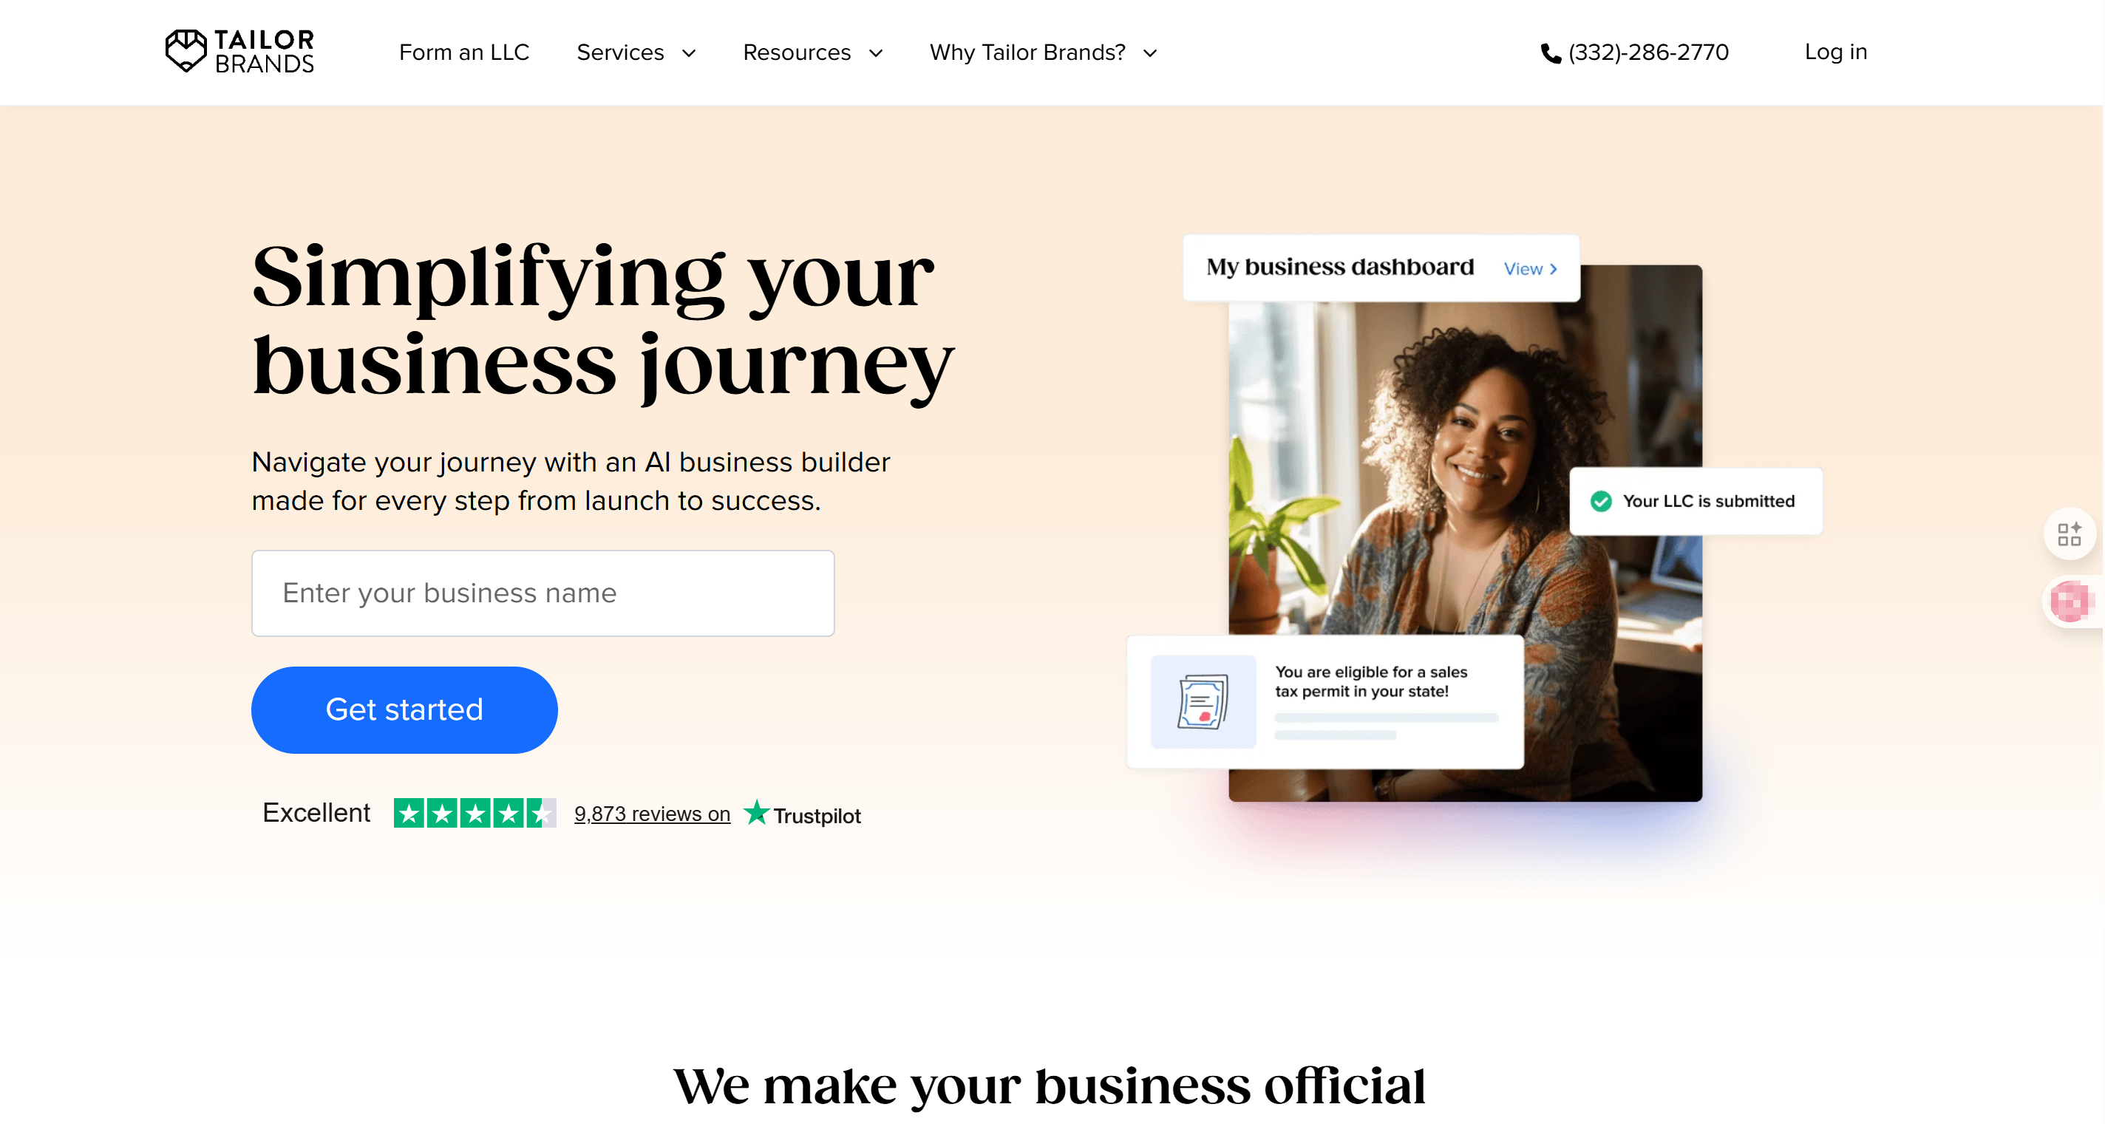Expand the Resources dropdown chevron

click(x=876, y=53)
